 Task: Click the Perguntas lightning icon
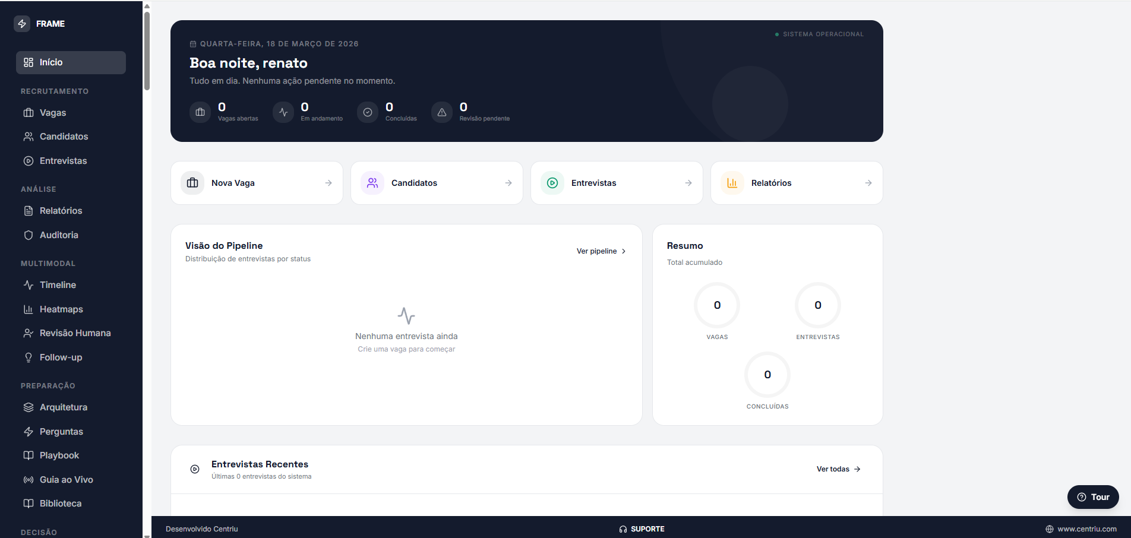[x=28, y=432]
